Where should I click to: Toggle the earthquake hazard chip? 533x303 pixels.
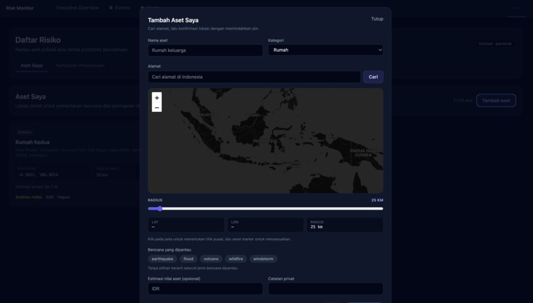pyautogui.click(x=163, y=259)
